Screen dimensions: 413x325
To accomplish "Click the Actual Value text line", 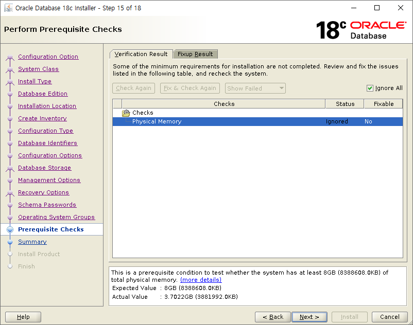I will point(175,297).
